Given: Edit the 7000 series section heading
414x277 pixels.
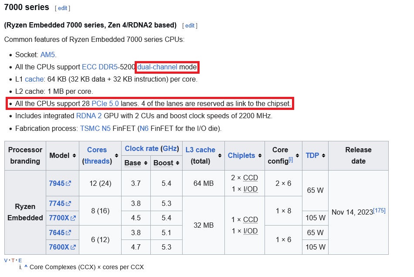Looking at the screenshot, I should coord(62,8).
